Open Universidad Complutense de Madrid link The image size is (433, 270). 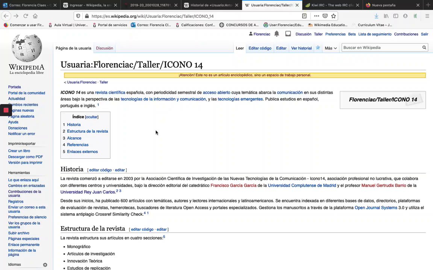pyautogui.click(x=302, y=185)
